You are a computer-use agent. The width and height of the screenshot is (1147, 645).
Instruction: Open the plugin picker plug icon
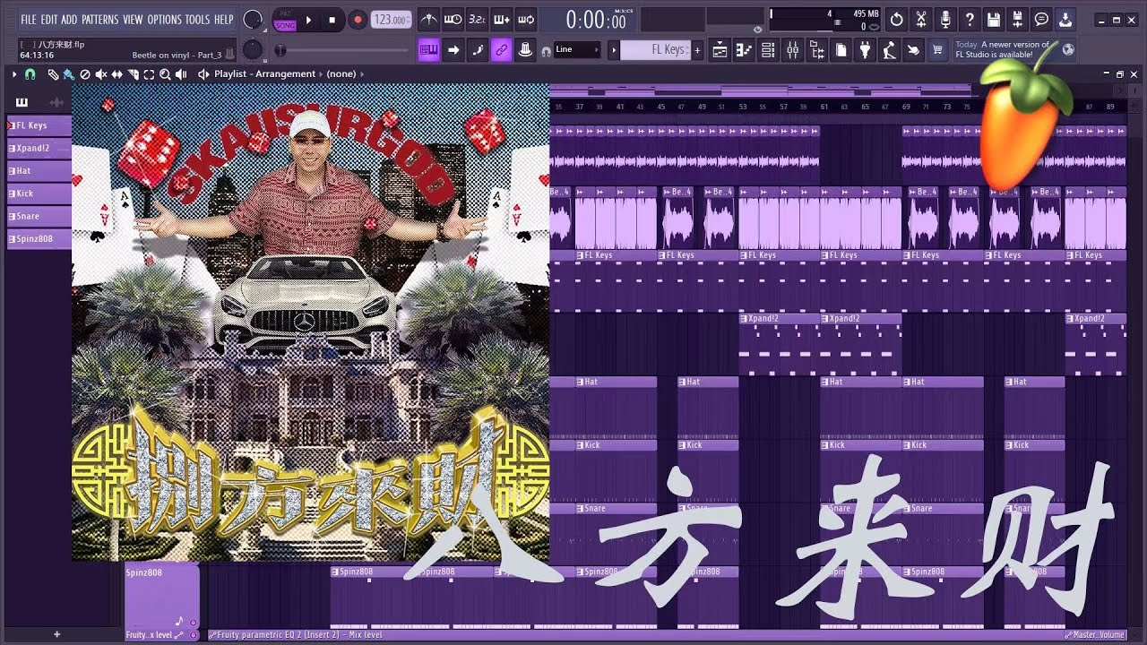(x=865, y=50)
